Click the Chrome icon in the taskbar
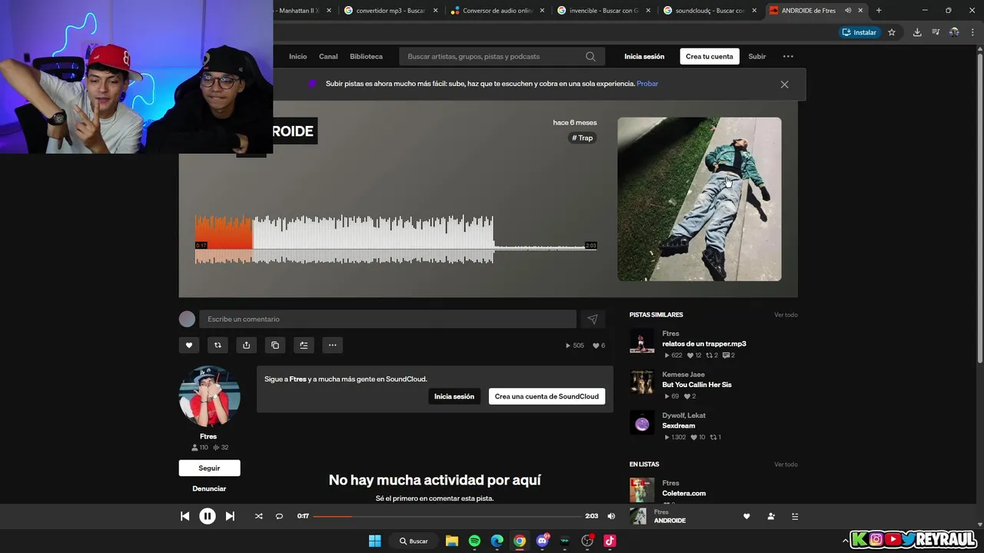 coord(520,541)
